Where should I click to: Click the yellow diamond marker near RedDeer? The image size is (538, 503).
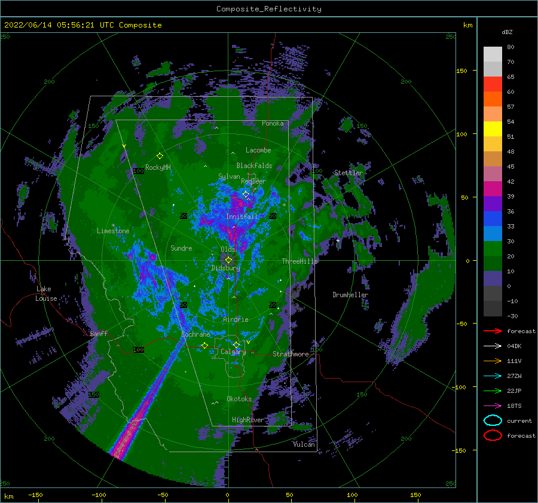tap(246, 194)
